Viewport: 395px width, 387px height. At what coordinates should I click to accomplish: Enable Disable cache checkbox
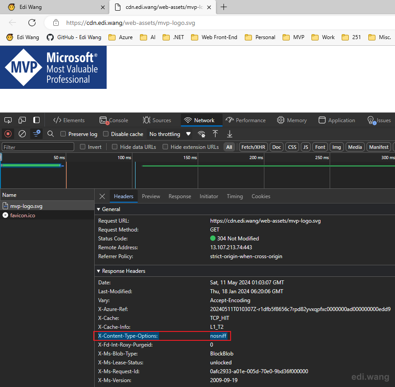(x=106, y=134)
